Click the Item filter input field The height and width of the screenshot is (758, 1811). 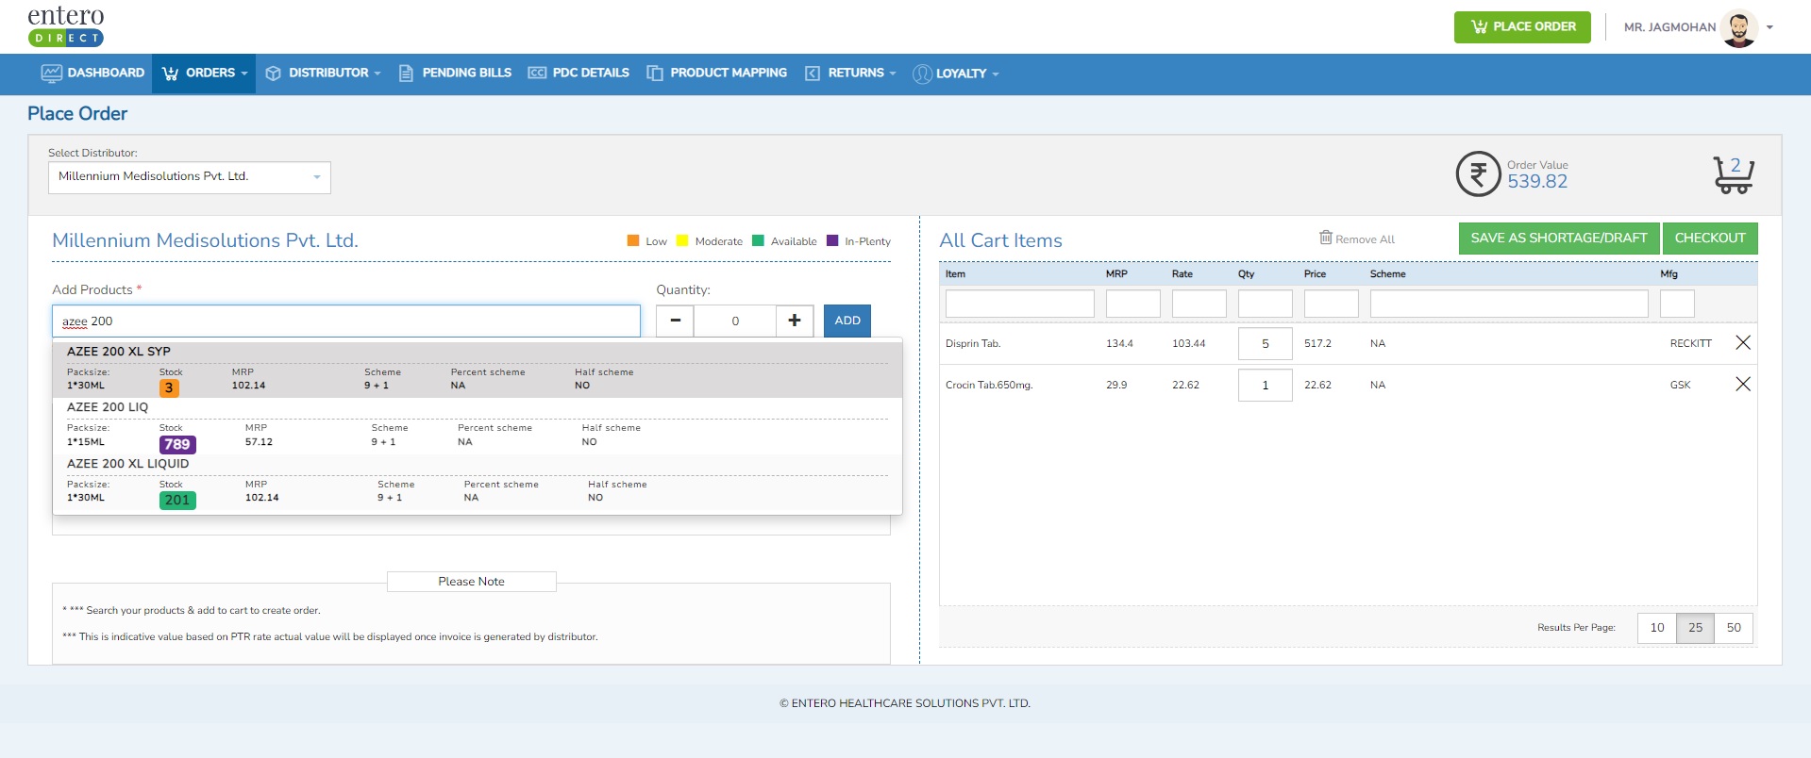1019,304
